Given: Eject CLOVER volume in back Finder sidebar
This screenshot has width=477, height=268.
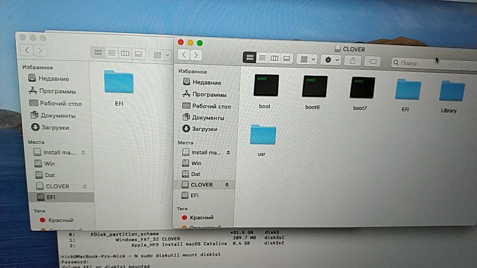Looking at the screenshot, I should (85, 186).
